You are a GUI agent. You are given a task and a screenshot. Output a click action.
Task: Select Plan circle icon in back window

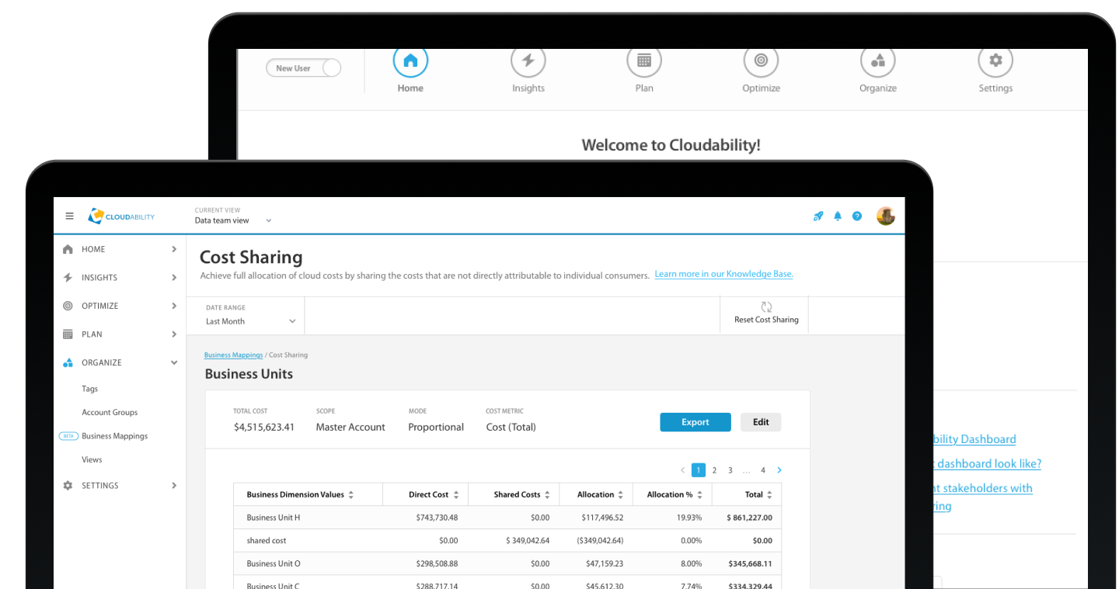[x=644, y=61]
